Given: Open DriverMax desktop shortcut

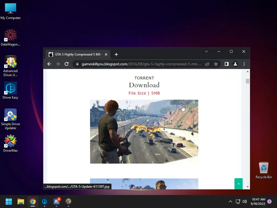Looking at the screenshot, I should pyautogui.click(x=11, y=144).
